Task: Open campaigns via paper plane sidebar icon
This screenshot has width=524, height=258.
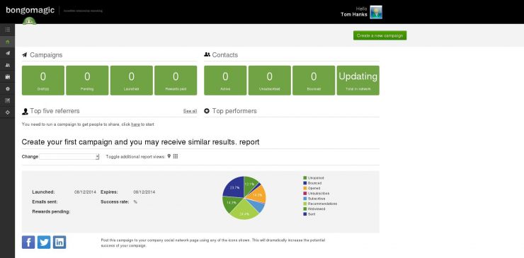Action: tap(7, 53)
